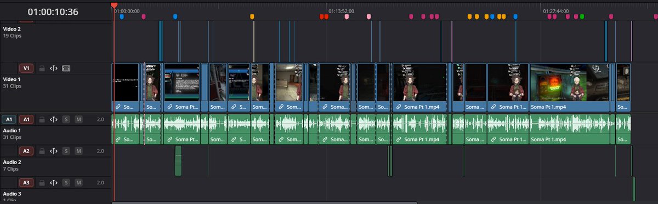Select blue marker just after the orange marker cluster

[515, 17]
